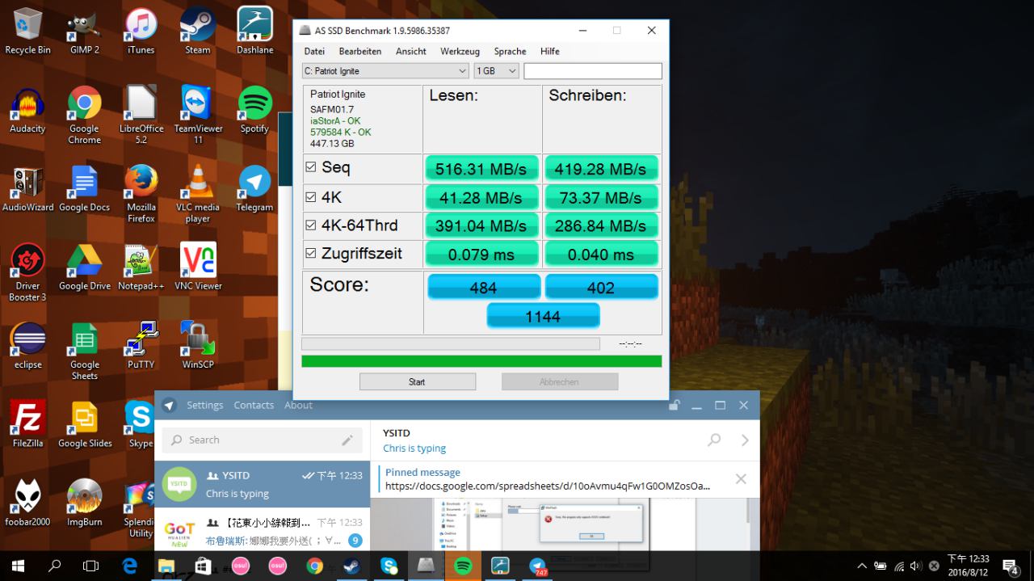
Task: Toggle the 4K-64Thrd test checkbox
Action: coord(311,225)
